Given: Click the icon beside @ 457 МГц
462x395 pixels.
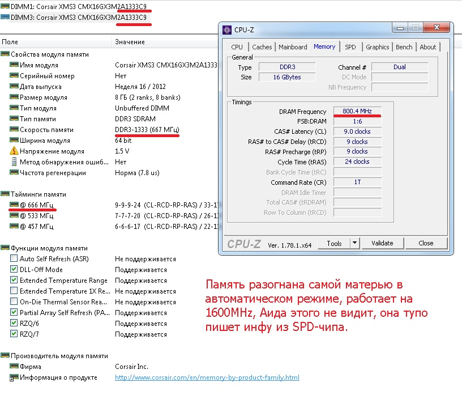Looking at the screenshot, I should [x=14, y=226].
